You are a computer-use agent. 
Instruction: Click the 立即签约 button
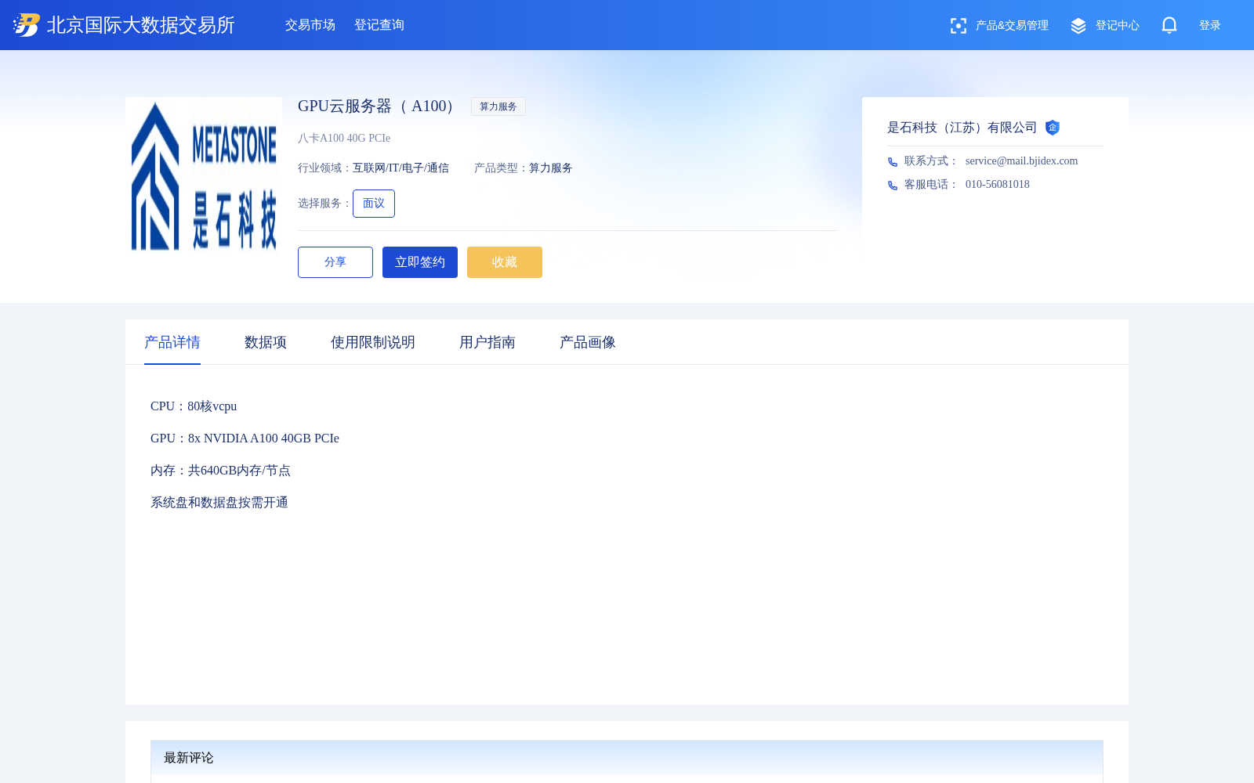coord(420,262)
